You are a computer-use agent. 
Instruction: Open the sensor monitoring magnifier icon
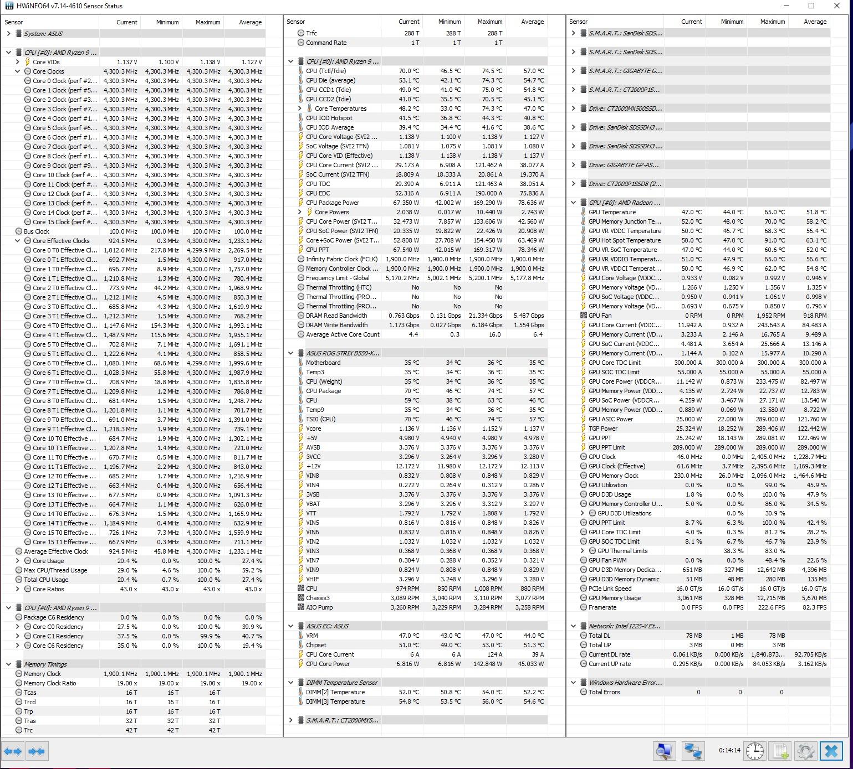coord(664,751)
